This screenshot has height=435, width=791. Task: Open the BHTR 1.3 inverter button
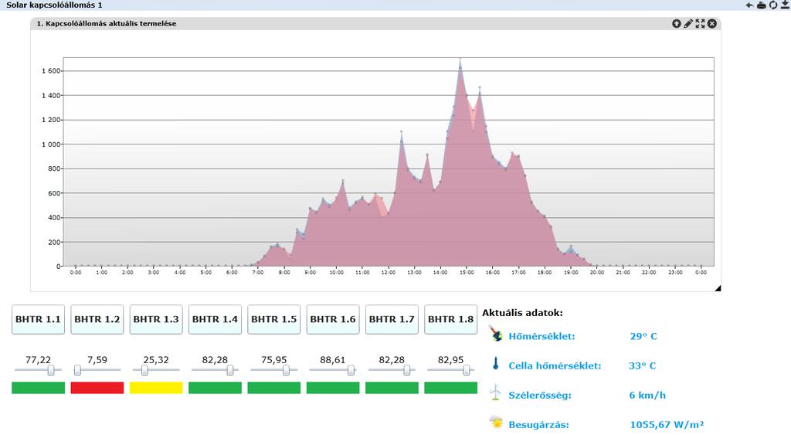pyautogui.click(x=156, y=319)
